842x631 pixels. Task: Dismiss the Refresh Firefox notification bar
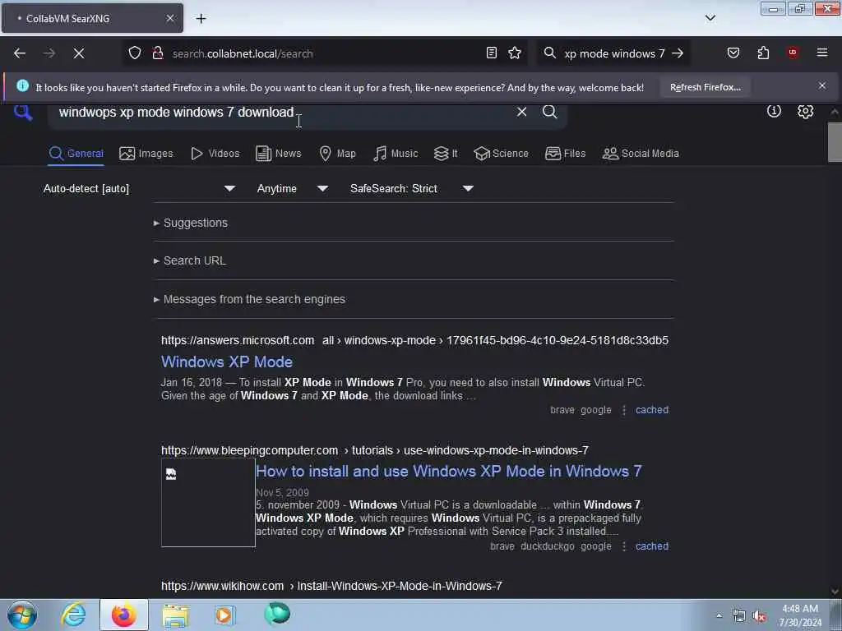pyautogui.click(x=822, y=85)
